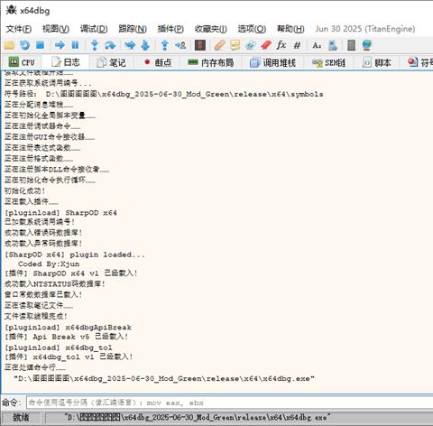This screenshot has height=426, width=433.
Task: Click log line 'Api Break v5 已经载入'
Action: tap(67, 337)
